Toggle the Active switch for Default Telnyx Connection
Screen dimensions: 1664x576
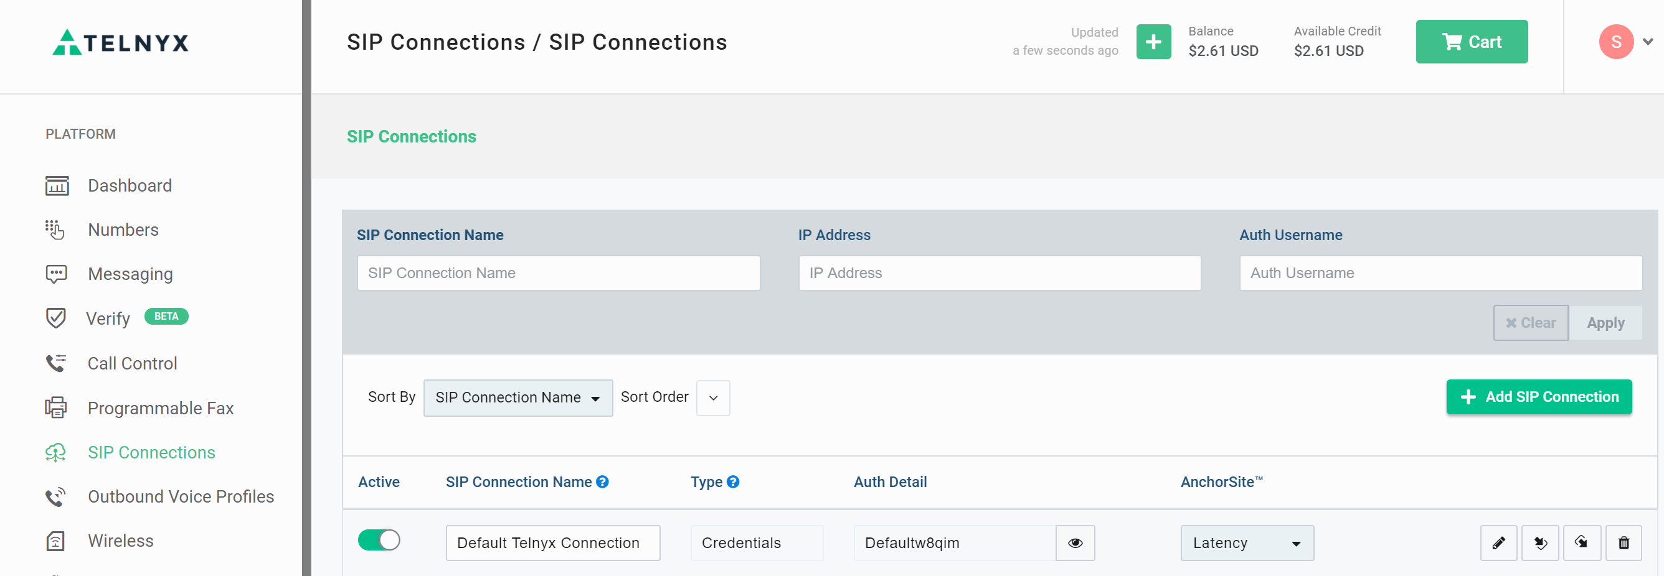[x=379, y=540]
